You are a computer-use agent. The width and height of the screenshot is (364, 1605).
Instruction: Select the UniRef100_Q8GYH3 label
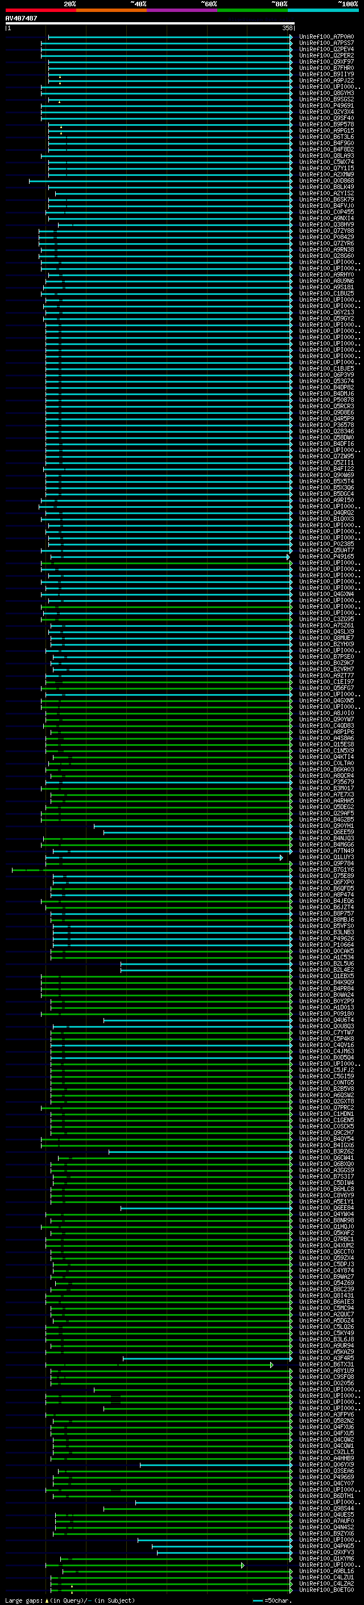click(x=326, y=93)
